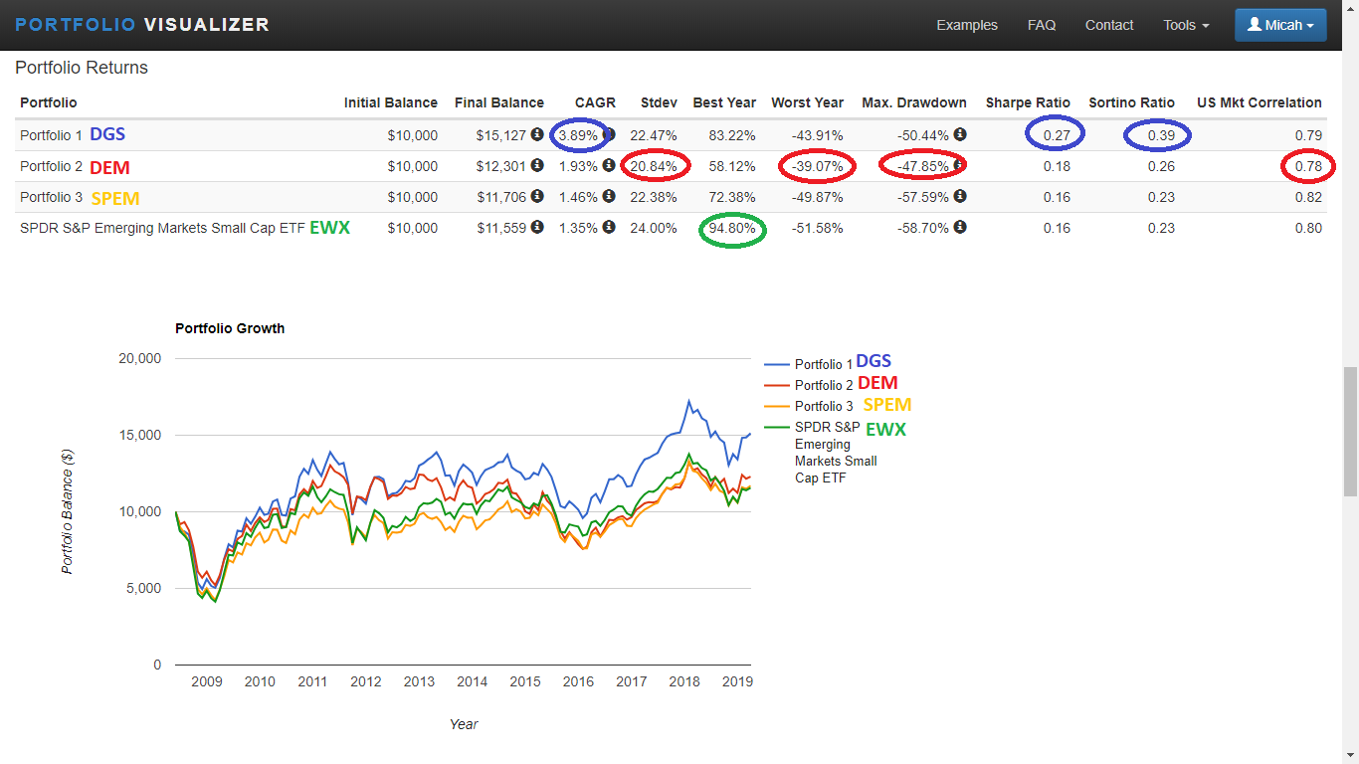Select the green SPDR ETF legend line swatch
Image resolution: width=1359 pixels, height=764 pixels.
tap(776, 427)
